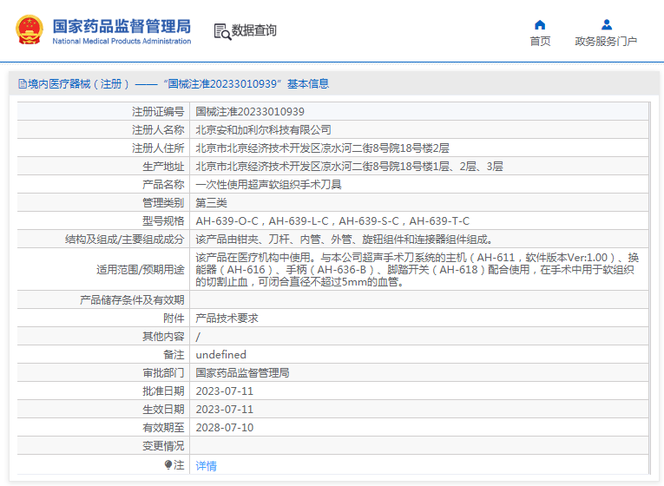Click the 生产地址 label
This screenshot has height=486, width=664.
coord(163,167)
